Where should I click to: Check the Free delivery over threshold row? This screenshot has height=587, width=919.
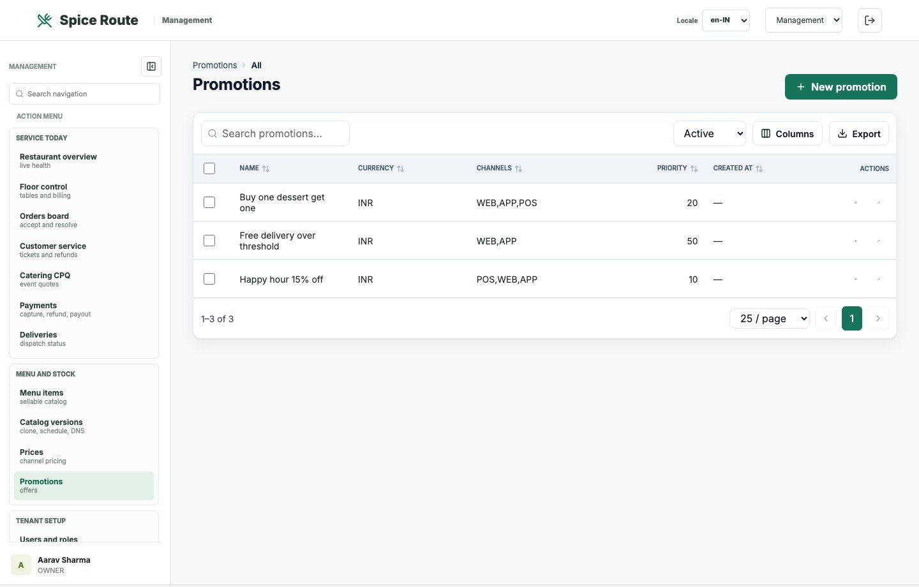tap(209, 241)
